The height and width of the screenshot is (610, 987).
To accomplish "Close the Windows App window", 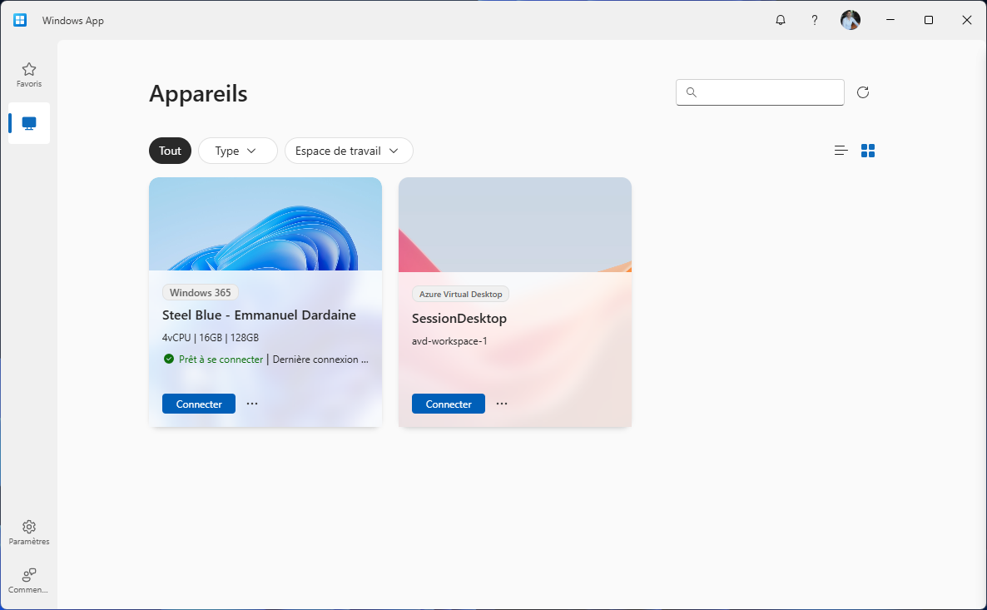I will tap(967, 20).
